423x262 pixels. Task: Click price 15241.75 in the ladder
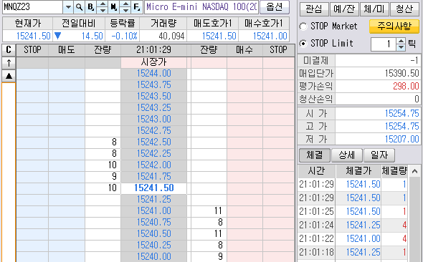(x=153, y=177)
